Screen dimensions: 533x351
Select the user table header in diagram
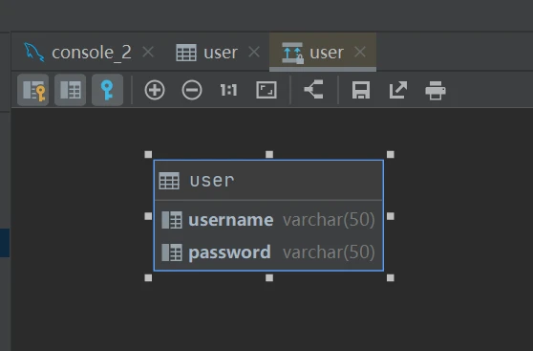click(268, 180)
